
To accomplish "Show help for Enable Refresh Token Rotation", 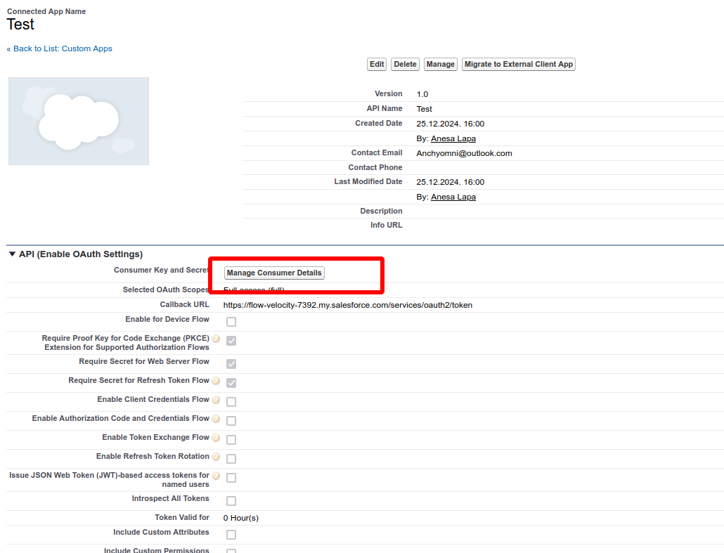I will click(216, 457).
